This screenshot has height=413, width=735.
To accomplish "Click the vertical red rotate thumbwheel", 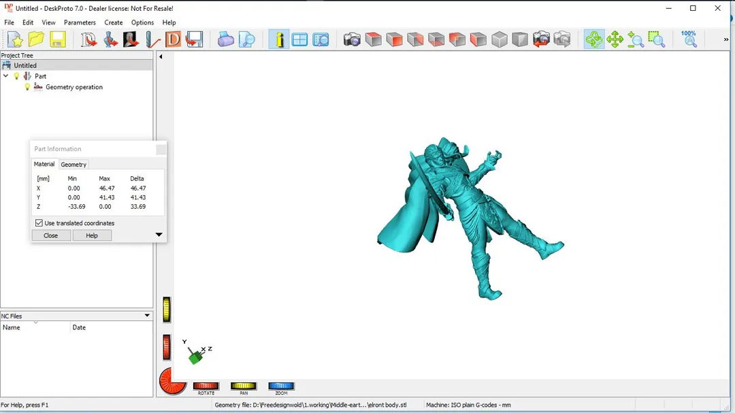I will click(167, 348).
